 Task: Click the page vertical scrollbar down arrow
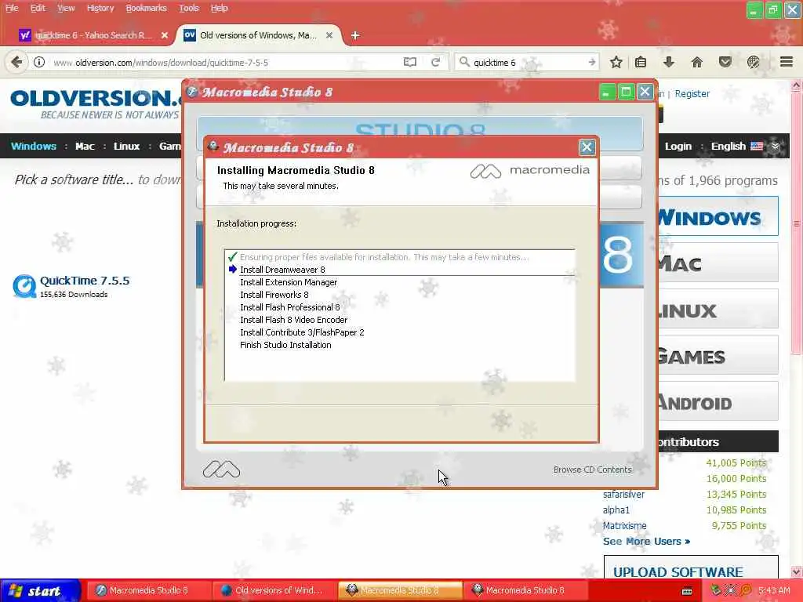coord(797,571)
